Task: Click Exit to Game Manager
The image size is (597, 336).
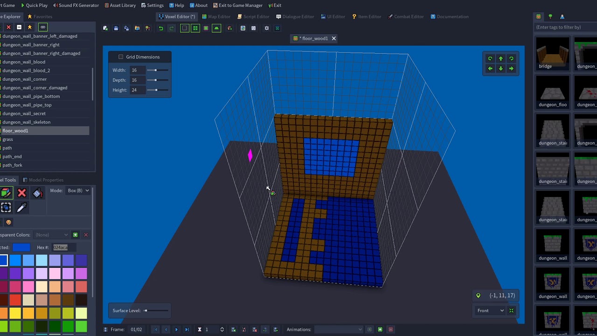Action: point(238,5)
